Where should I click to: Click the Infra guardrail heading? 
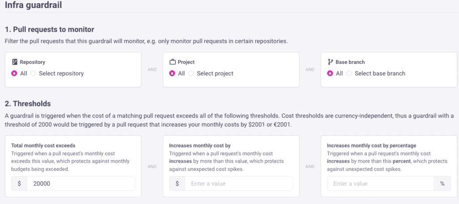33,6
